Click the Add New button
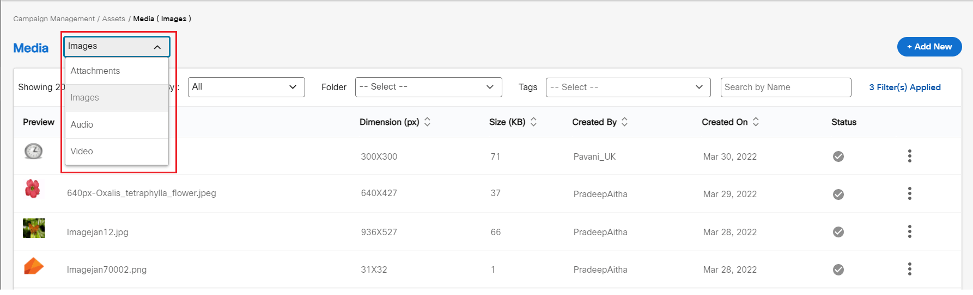Viewport: 973px width, 295px height. pyautogui.click(x=929, y=47)
